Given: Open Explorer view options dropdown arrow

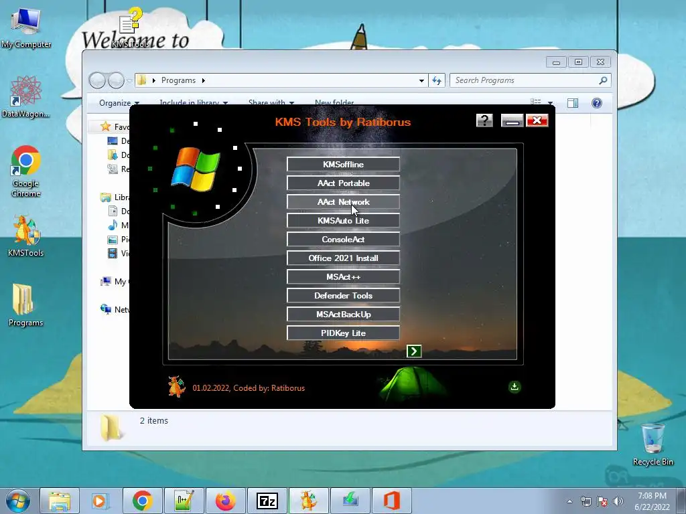Looking at the screenshot, I should click(x=550, y=103).
